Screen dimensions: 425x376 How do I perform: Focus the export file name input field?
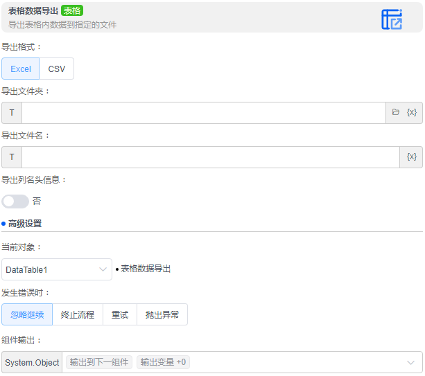211,157
